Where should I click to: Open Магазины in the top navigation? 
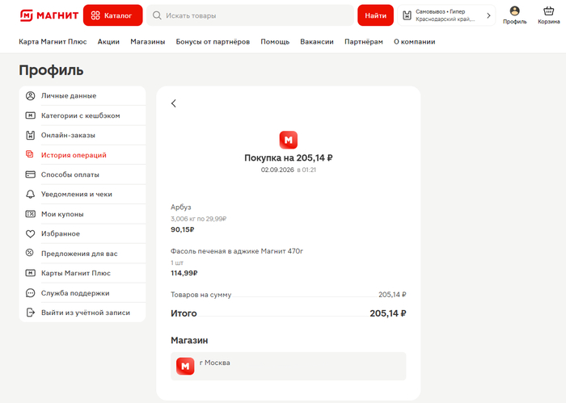point(148,42)
